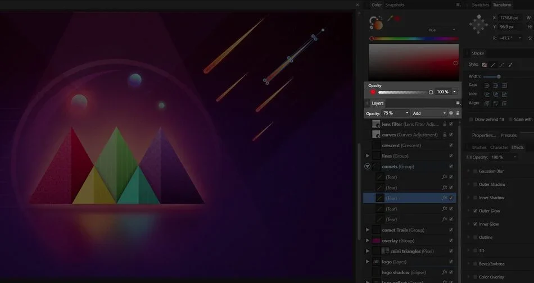Choose the first stroke Align option icon

[487, 103]
